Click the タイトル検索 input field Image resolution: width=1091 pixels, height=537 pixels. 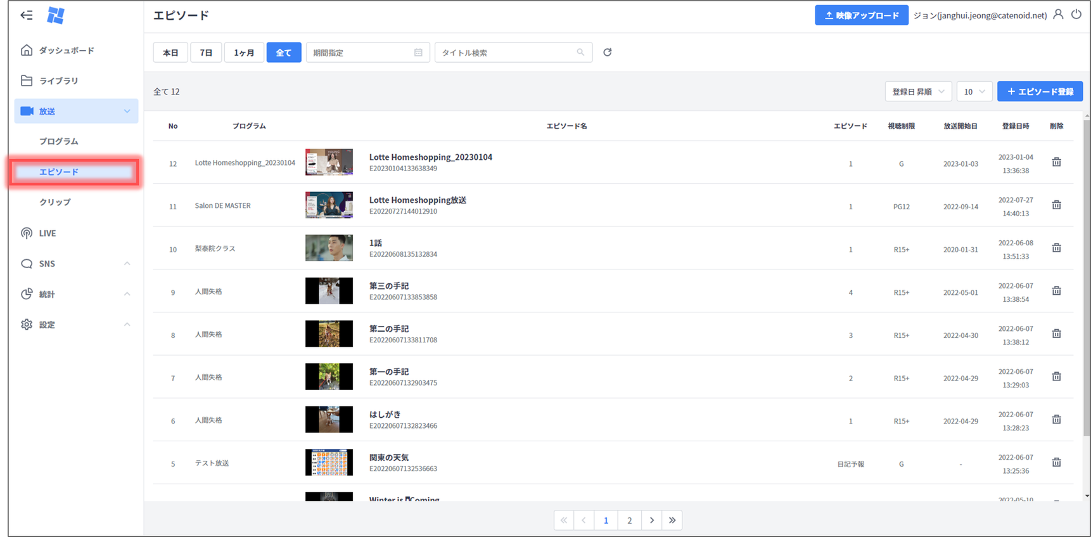[x=507, y=53]
